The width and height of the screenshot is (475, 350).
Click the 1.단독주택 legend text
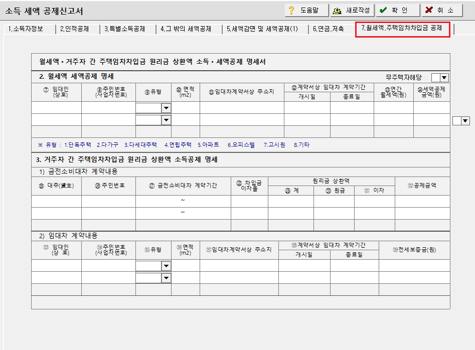click(x=78, y=145)
